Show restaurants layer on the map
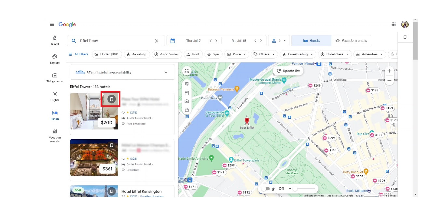 [x=187, y=93]
